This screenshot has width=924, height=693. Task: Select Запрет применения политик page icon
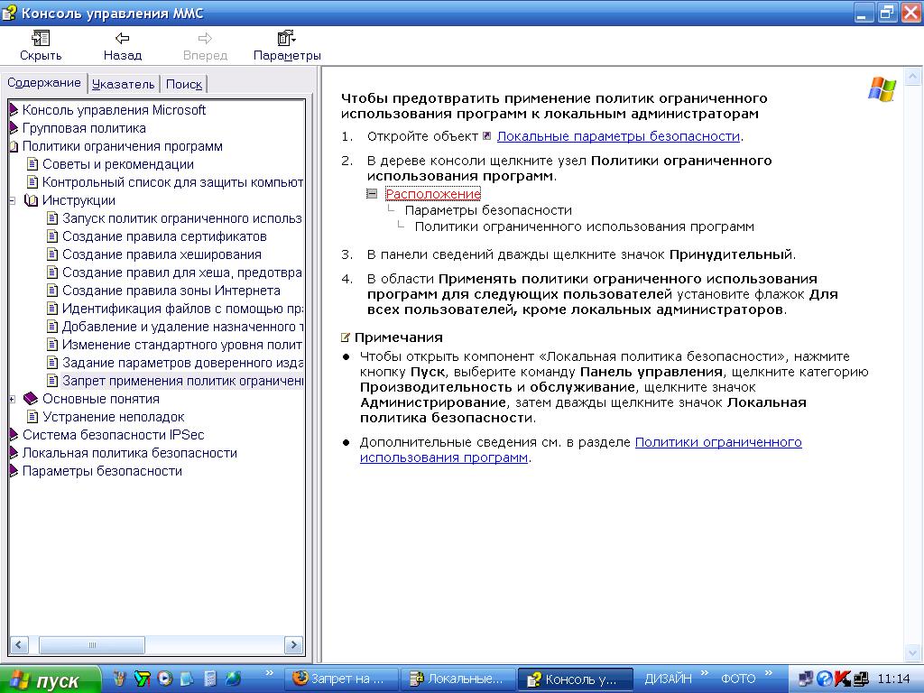pos(52,382)
